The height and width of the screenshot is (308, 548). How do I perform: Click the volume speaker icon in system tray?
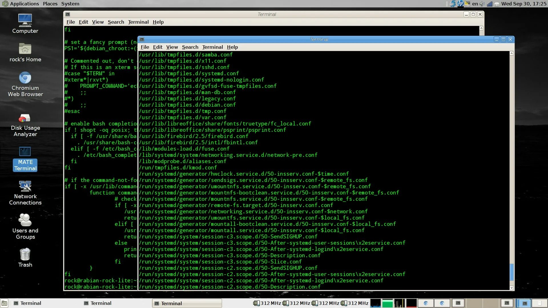point(482,4)
